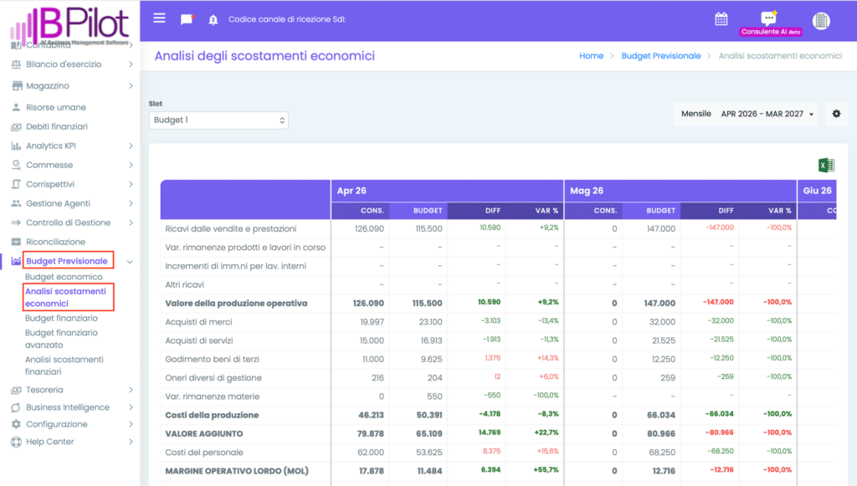Image resolution: width=857 pixels, height=486 pixels.
Task: Open the calendar icon in top bar
Action: point(721,18)
